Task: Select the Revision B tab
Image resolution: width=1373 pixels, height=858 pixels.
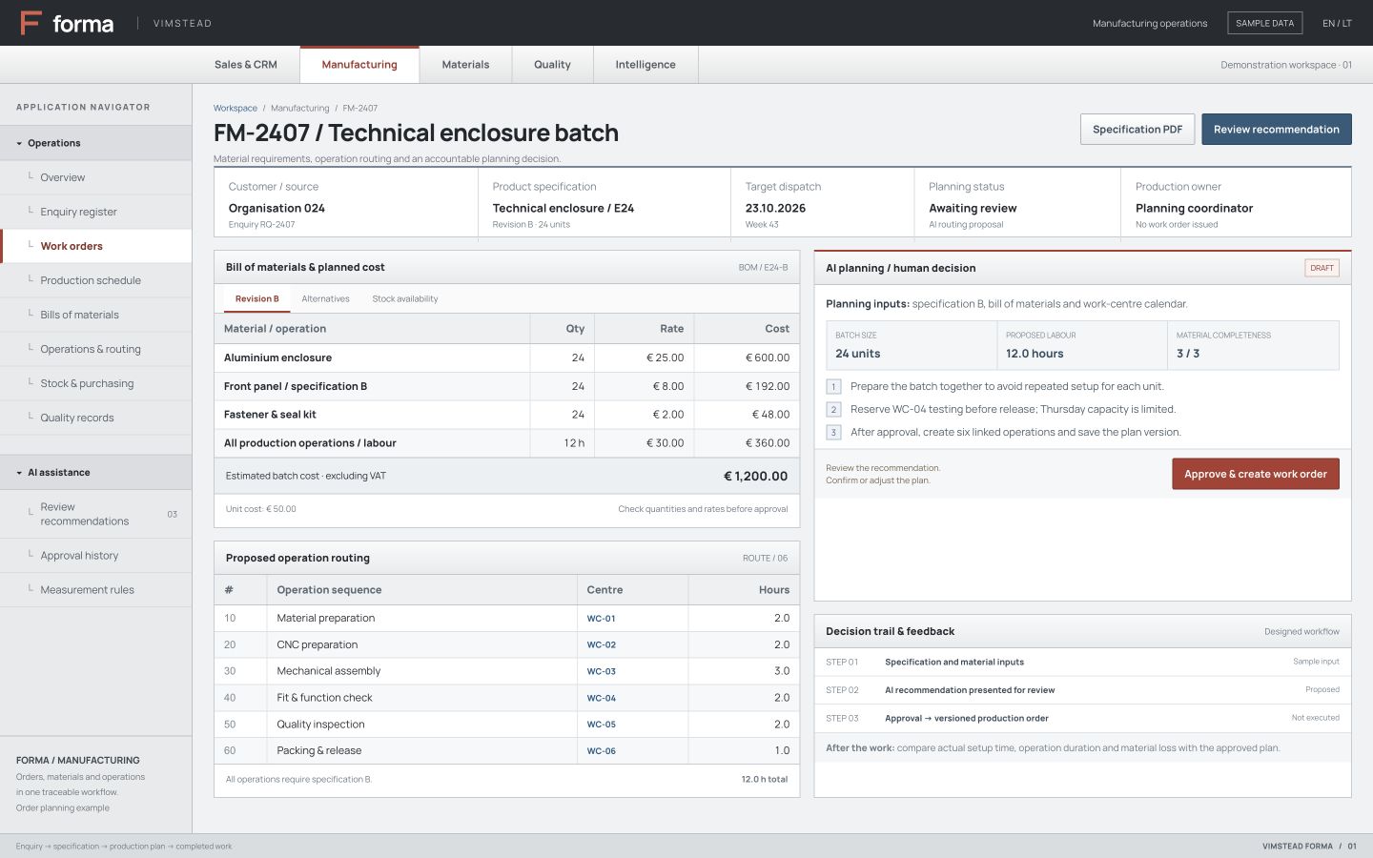Action: pos(257,299)
